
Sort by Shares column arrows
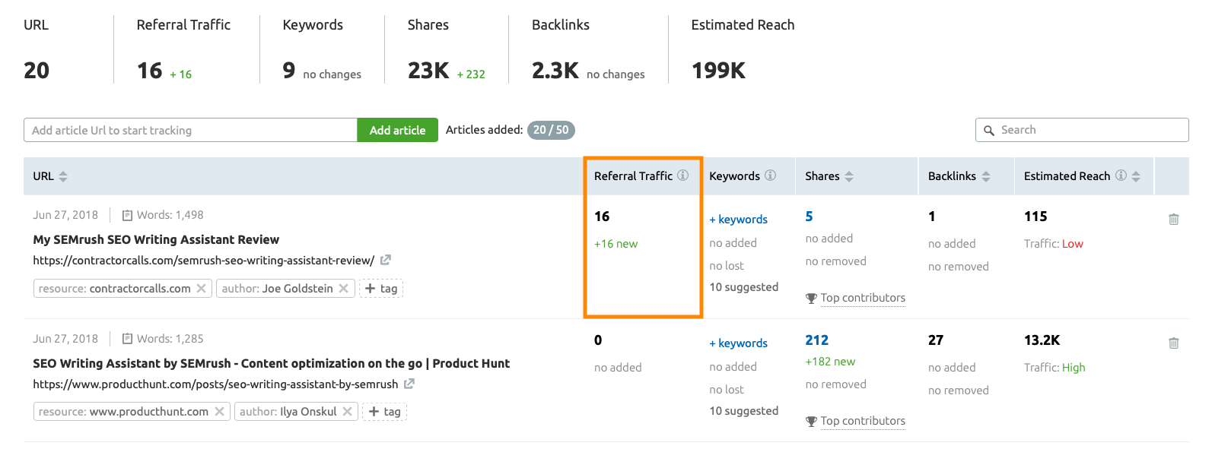[x=849, y=176]
